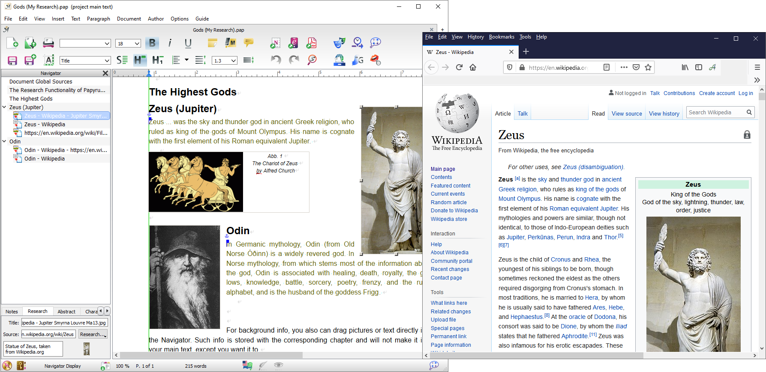Open the text alignment dropdown arrow
766x372 pixels.
pyautogui.click(x=186, y=60)
